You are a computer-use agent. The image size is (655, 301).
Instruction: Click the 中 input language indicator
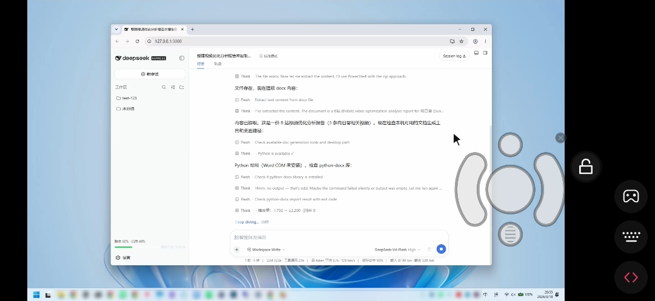(485, 295)
